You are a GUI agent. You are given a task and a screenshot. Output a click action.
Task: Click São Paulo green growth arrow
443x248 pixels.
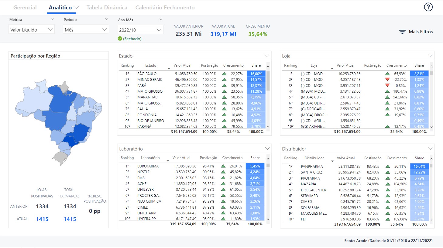pyautogui.click(x=224, y=74)
